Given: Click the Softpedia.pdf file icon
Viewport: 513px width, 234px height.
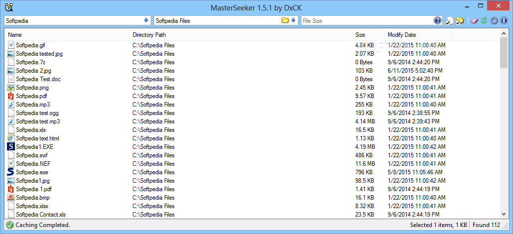Looking at the screenshot, I should pyautogui.click(x=11, y=96).
